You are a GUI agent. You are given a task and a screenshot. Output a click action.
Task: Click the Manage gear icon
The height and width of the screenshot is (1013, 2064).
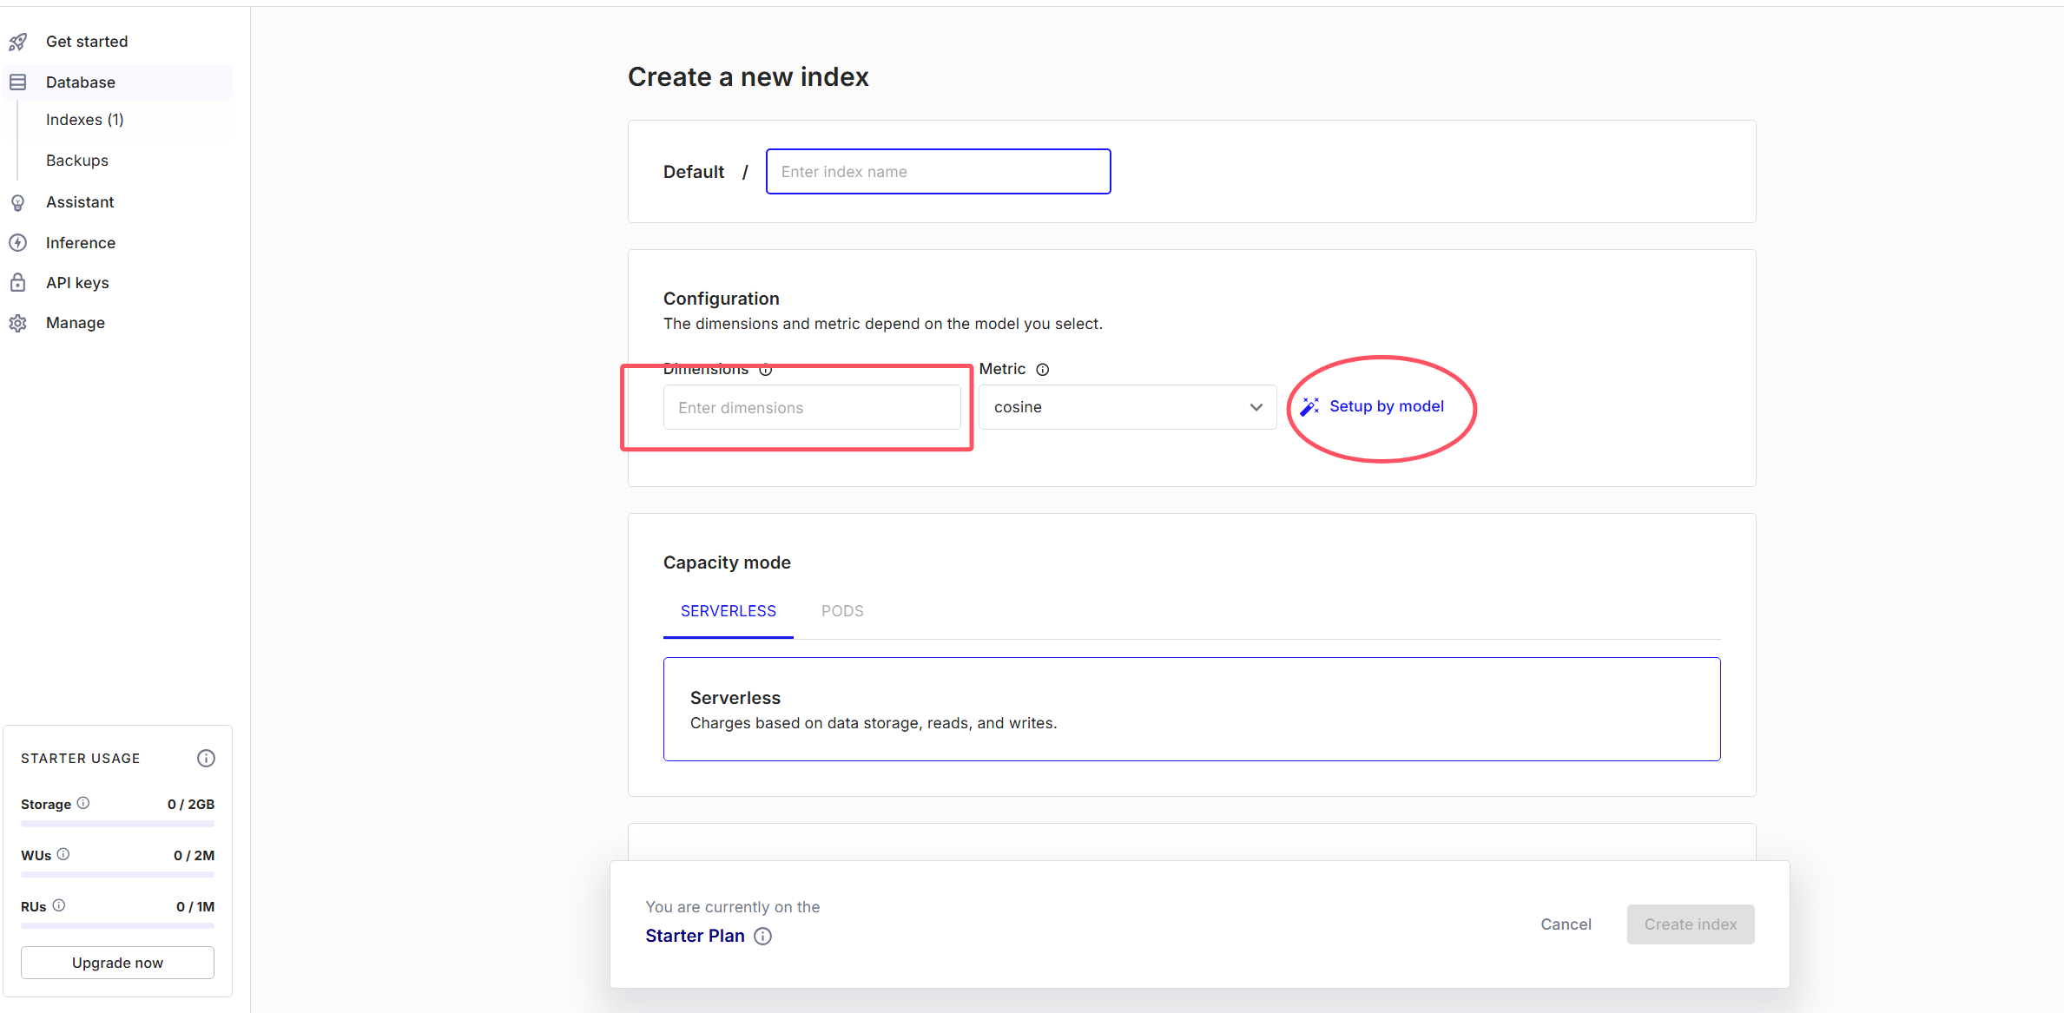pyautogui.click(x=17, y=323)
